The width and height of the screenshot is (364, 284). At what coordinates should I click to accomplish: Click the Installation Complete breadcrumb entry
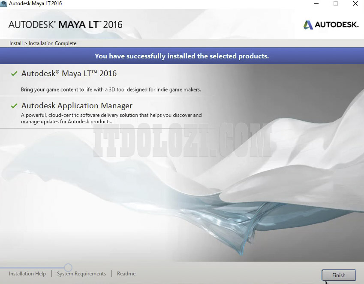[x=52, y=43]
